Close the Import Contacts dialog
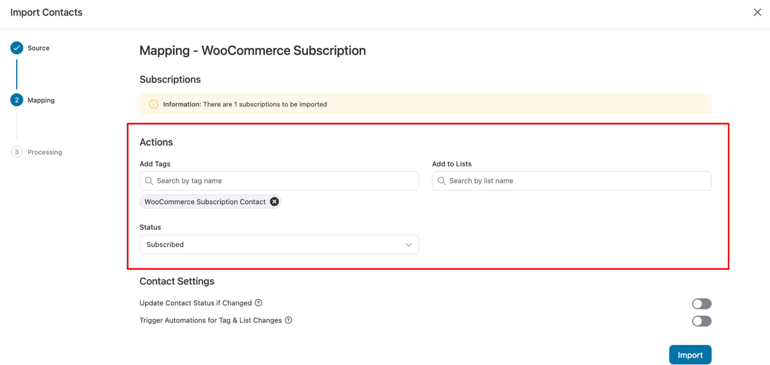The height and width of the screenshot is (365, 770). pyautogui.click(x=757, y=12)
